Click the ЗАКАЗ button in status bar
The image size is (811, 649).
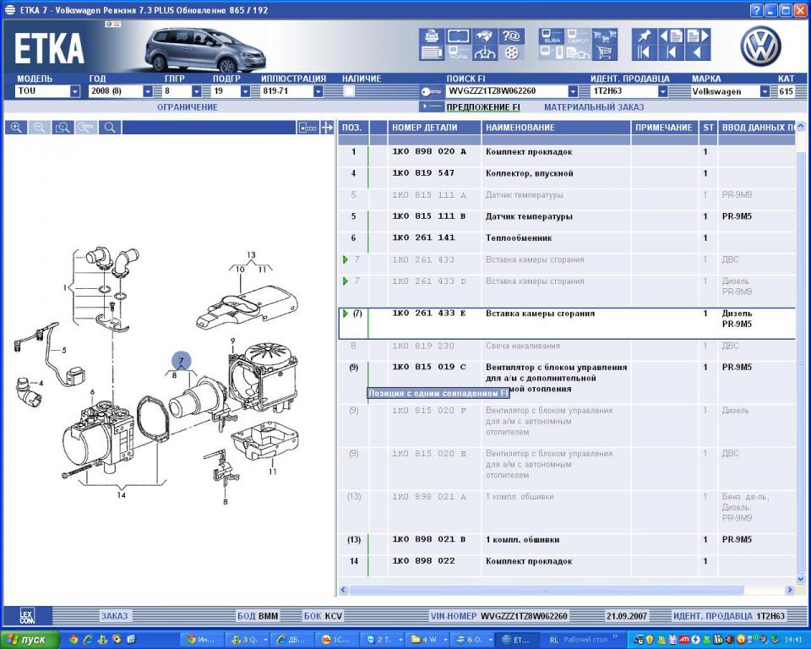(114, 616)
